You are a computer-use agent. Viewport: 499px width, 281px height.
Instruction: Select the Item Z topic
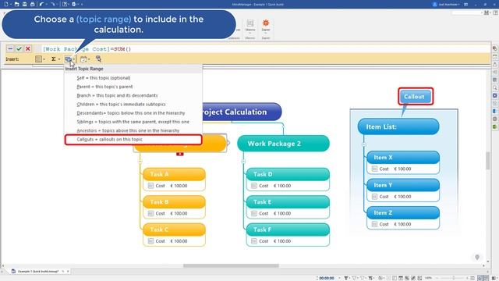click(403, 212)
